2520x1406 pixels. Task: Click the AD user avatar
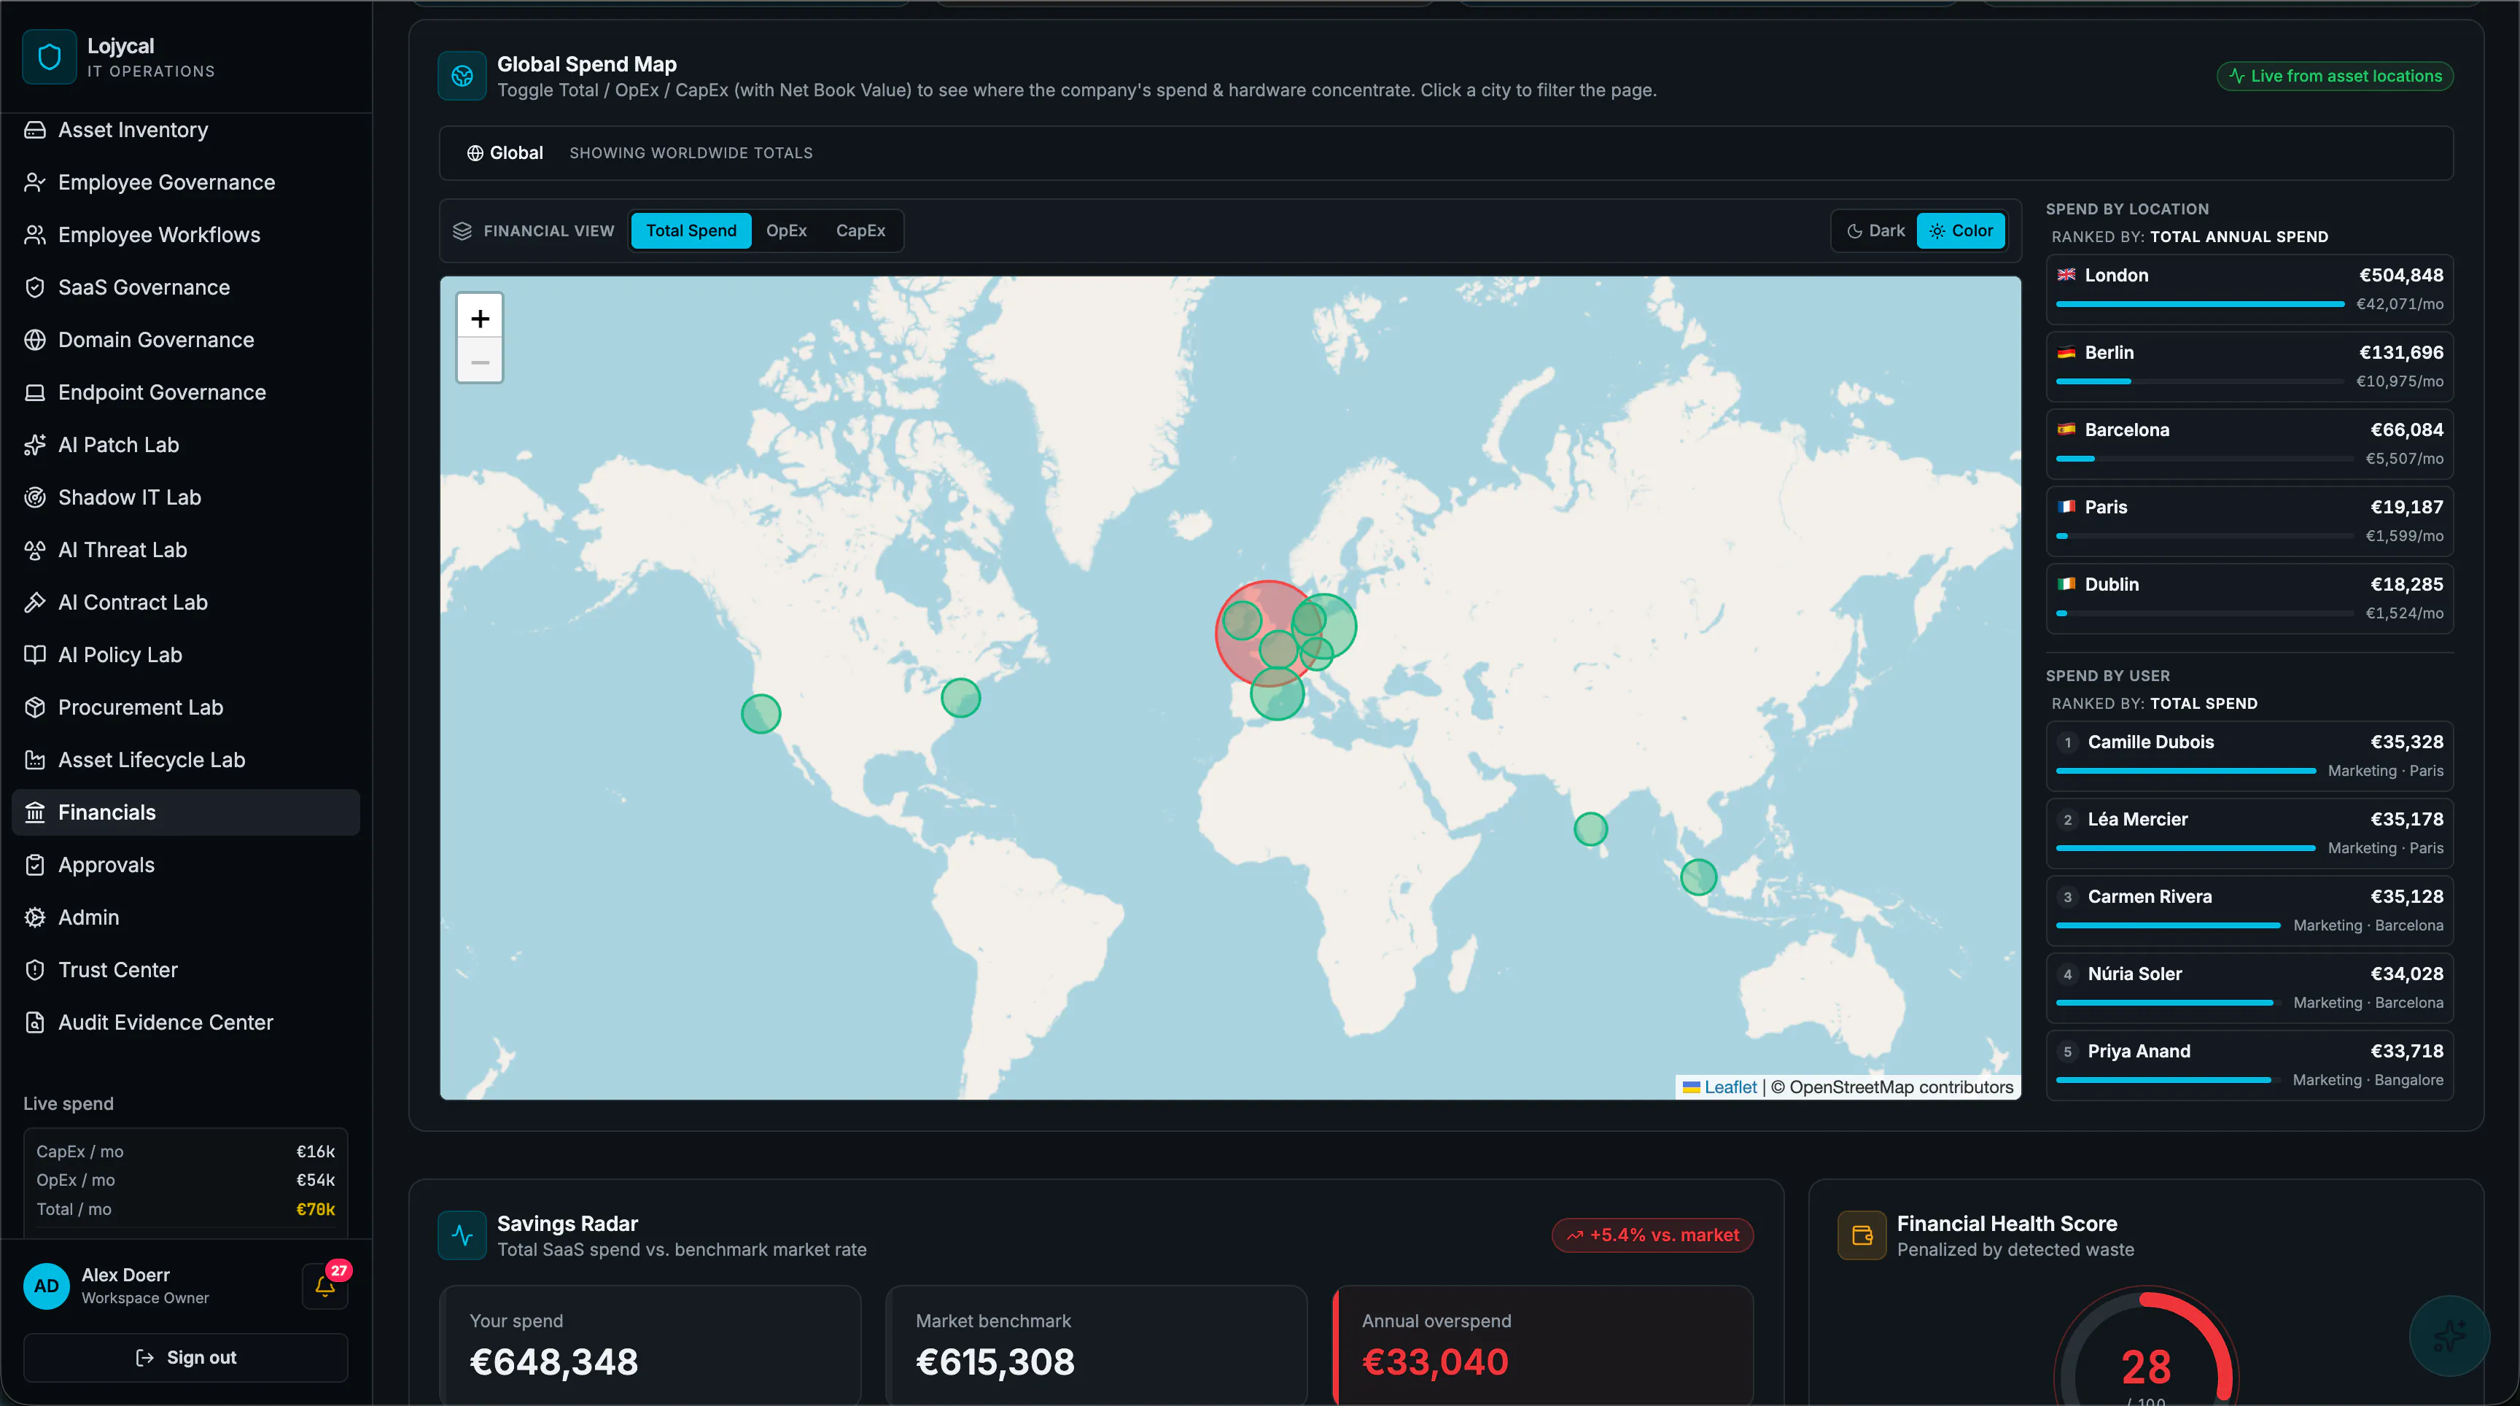[46, 1286]
